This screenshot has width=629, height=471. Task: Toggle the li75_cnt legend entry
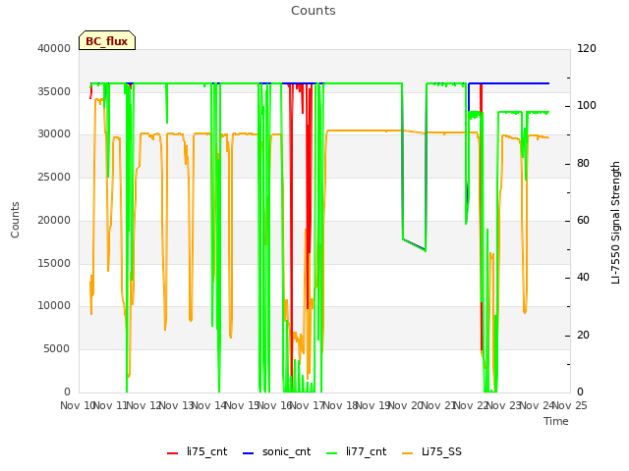197,451
